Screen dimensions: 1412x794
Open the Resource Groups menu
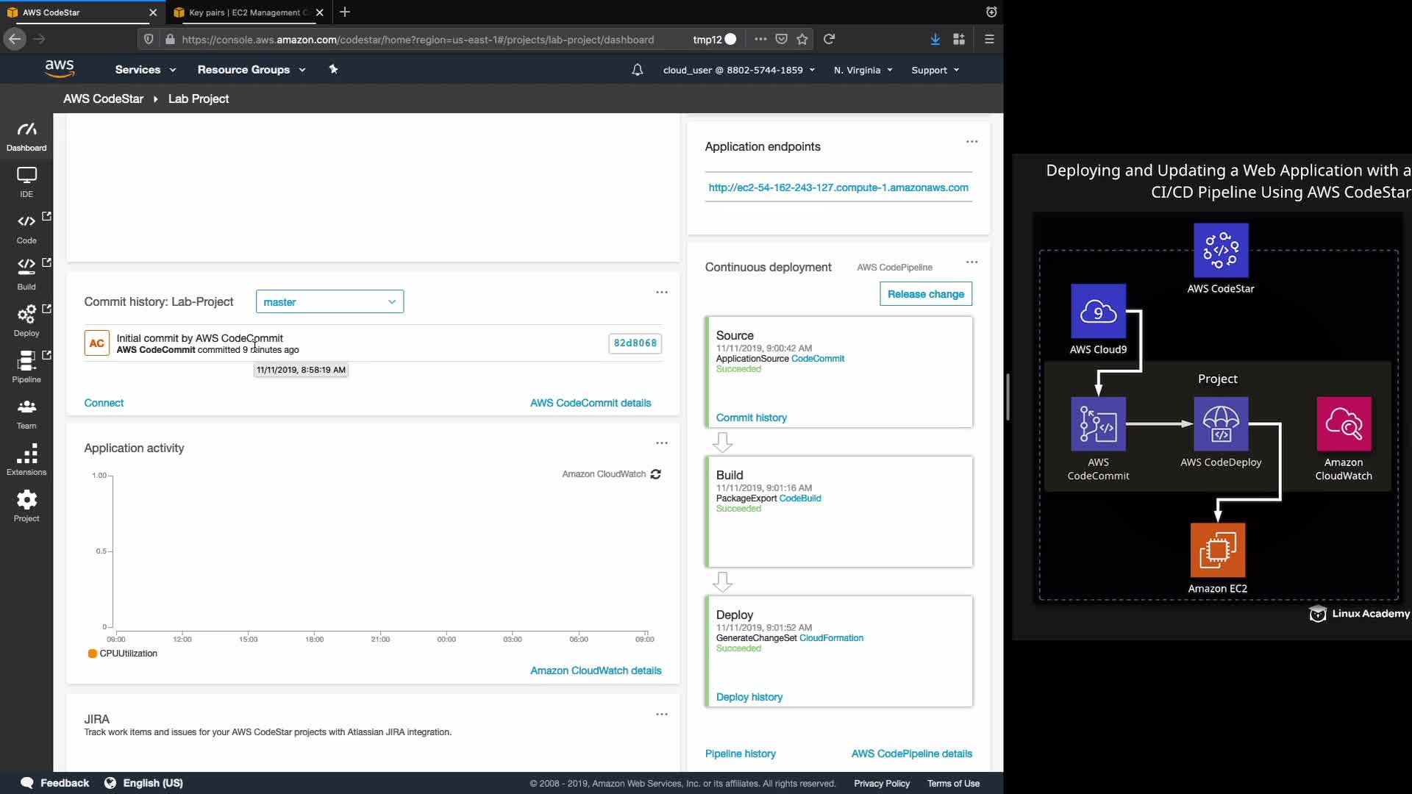pyautogui.click(x=251, y=70)
